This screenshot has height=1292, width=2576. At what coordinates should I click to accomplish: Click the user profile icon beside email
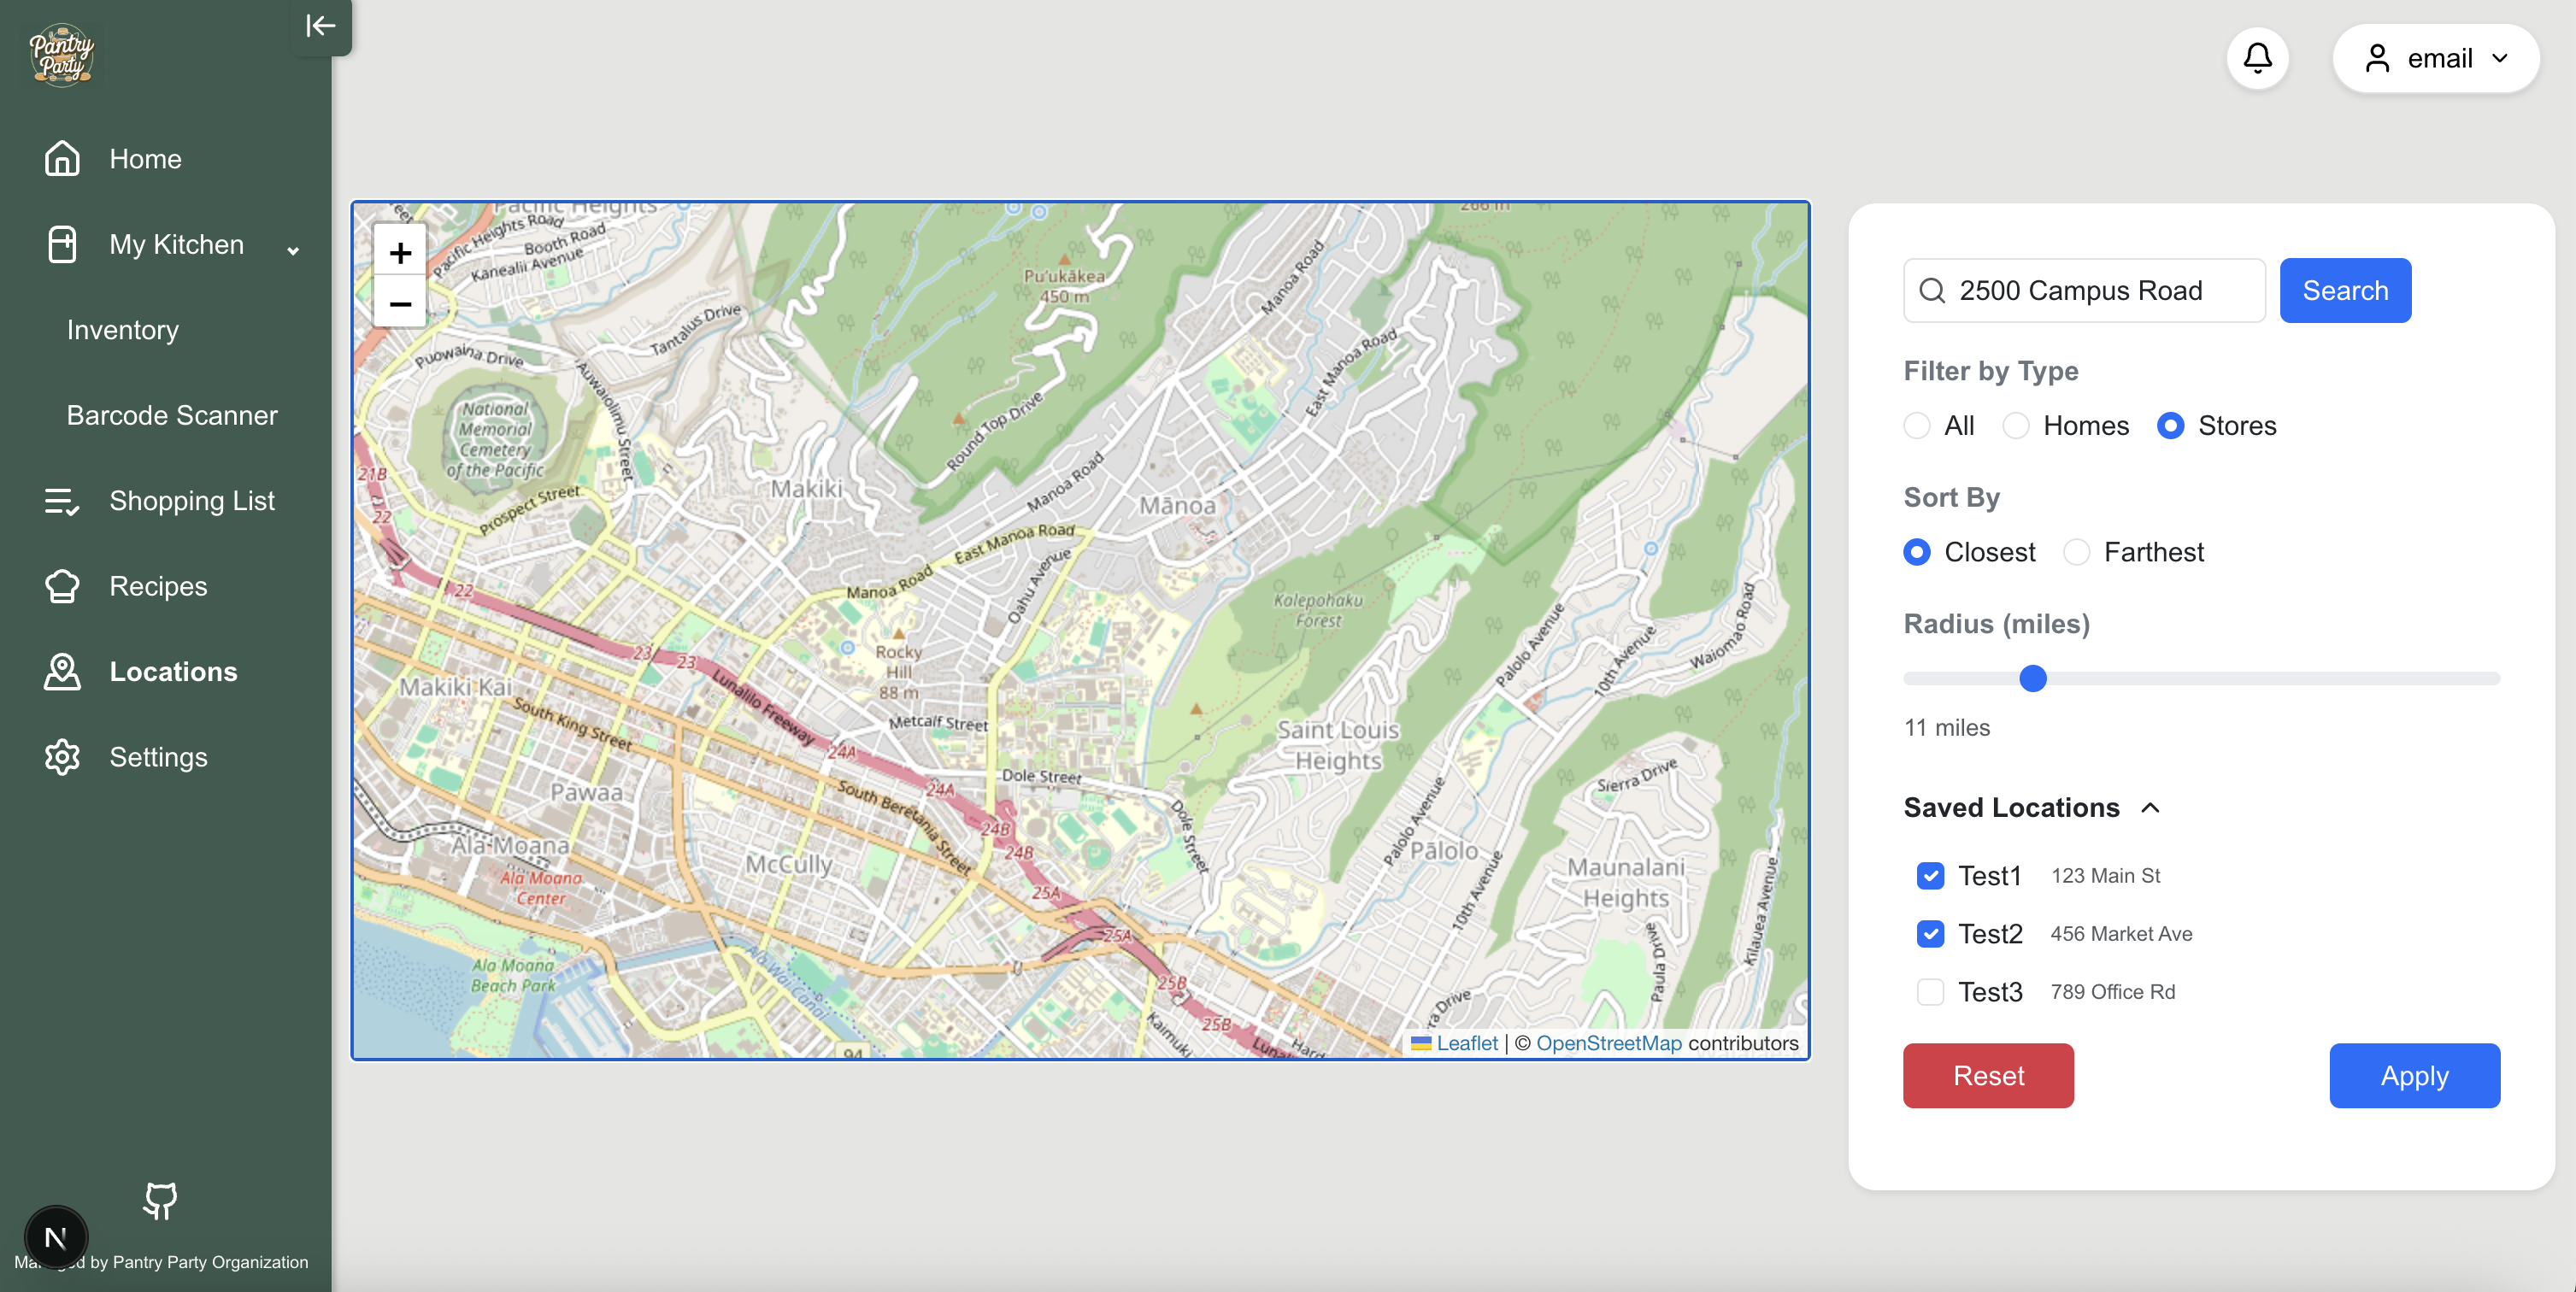[x=2377, y=58]
